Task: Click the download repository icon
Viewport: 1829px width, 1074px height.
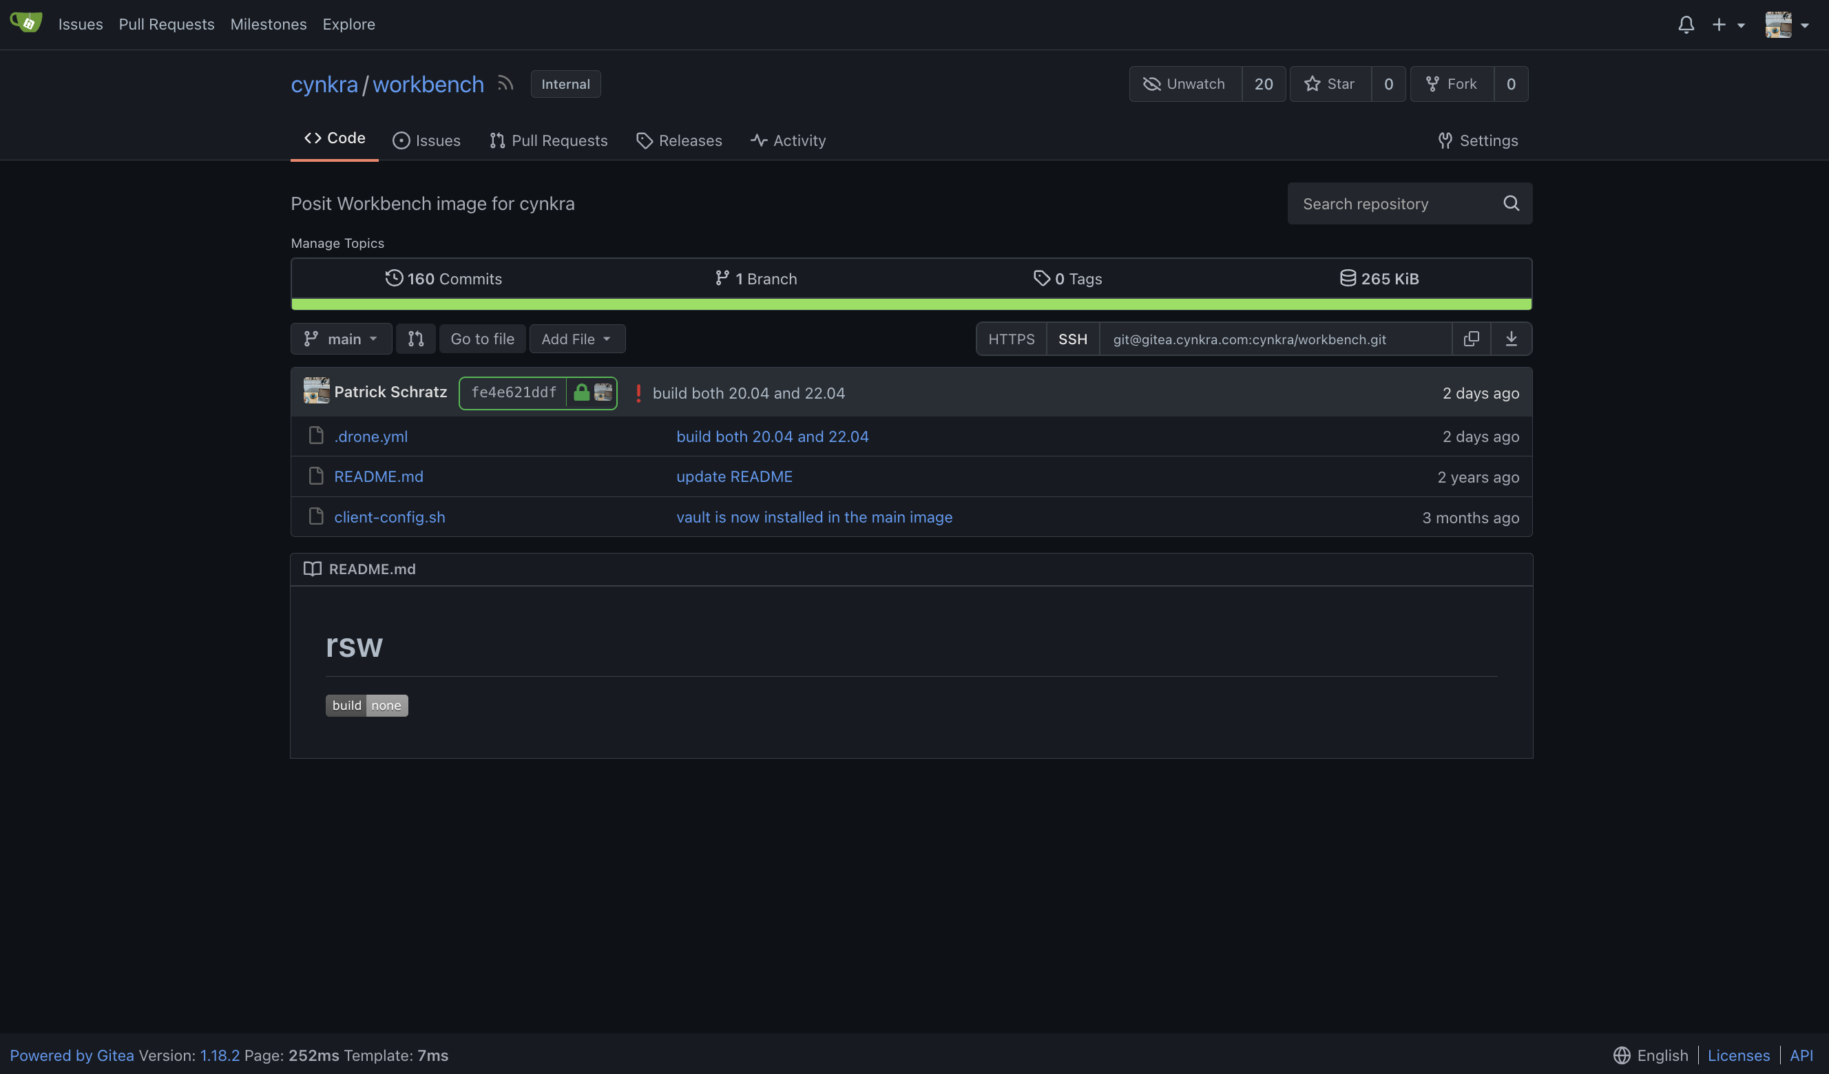Action: pyautogui.click(x=1511, y=339)
